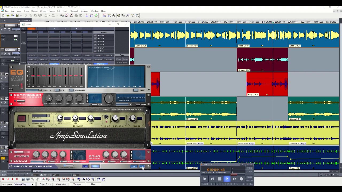Click zoom 10s time icon in bottom toolbar

[63, 179]
